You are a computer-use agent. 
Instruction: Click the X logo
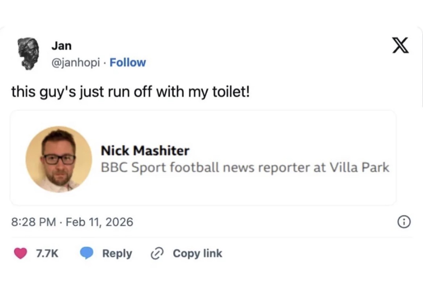pyautogui.click(x=401, y=46)
